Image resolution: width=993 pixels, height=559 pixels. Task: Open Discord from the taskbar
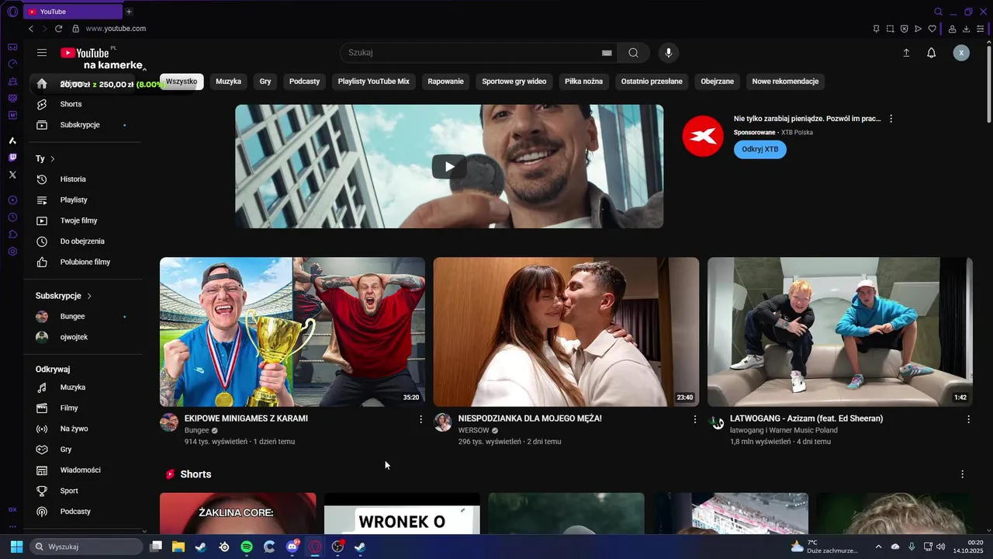(x=292, y=547)
